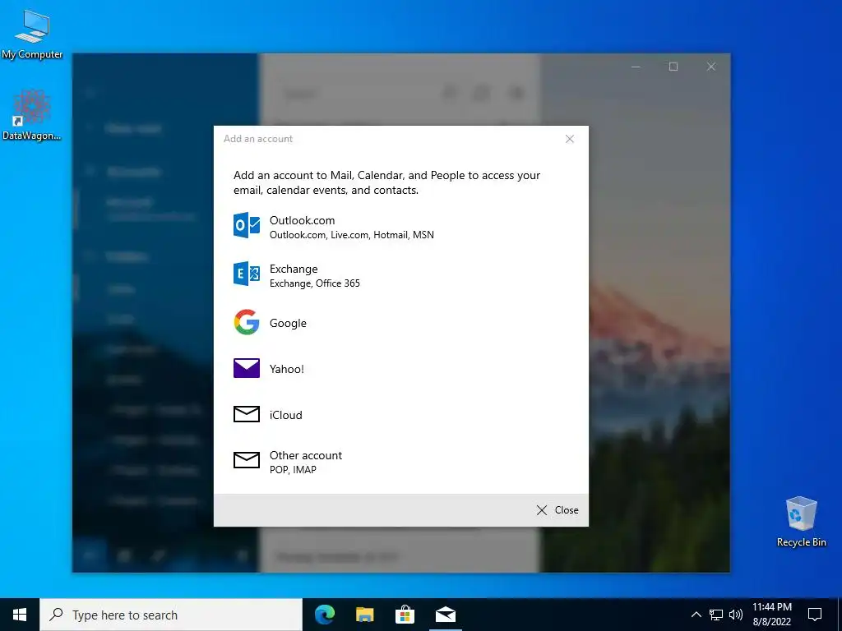Close the Add an account dialog using the top X
842x631 pixels.
click(x=570, y=139)
